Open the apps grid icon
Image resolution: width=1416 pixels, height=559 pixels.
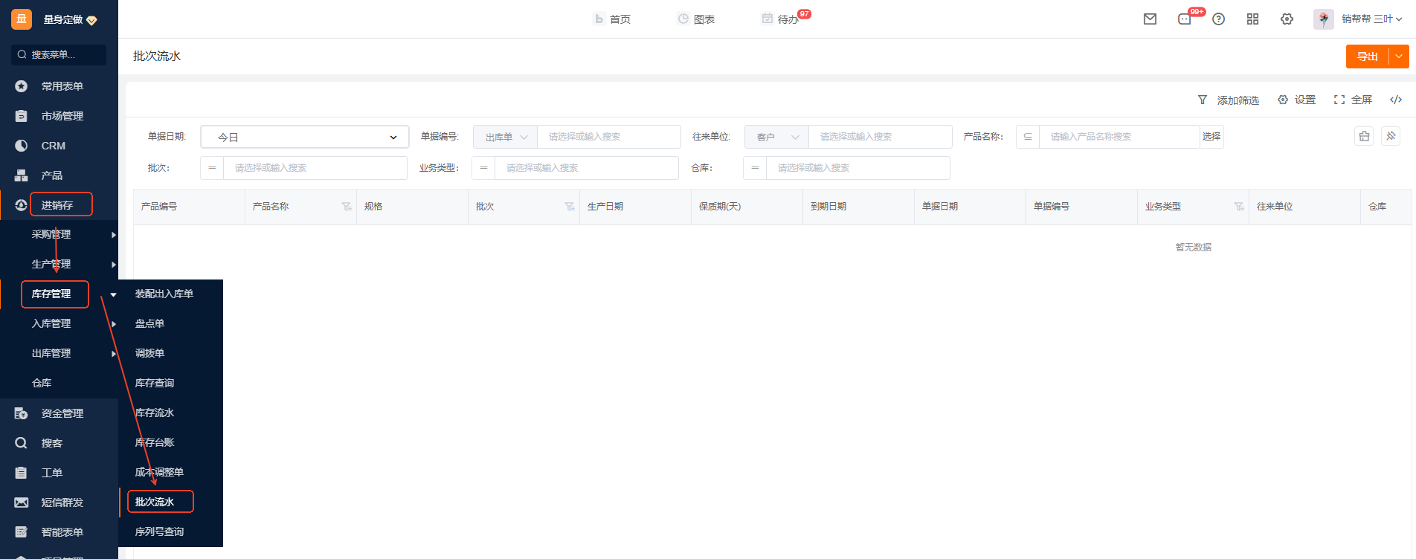click(x=1252, y=19)
